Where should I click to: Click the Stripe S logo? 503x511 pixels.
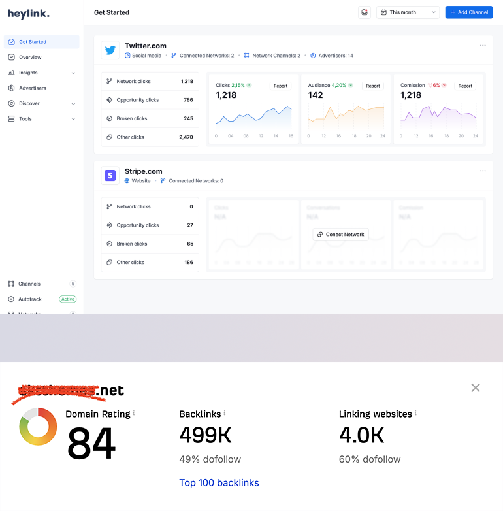point(110,176)
